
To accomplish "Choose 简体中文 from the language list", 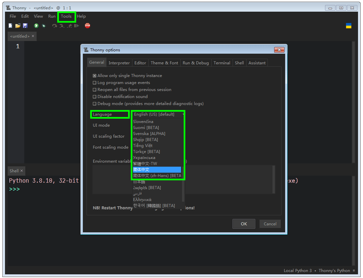I will [157, 169].
